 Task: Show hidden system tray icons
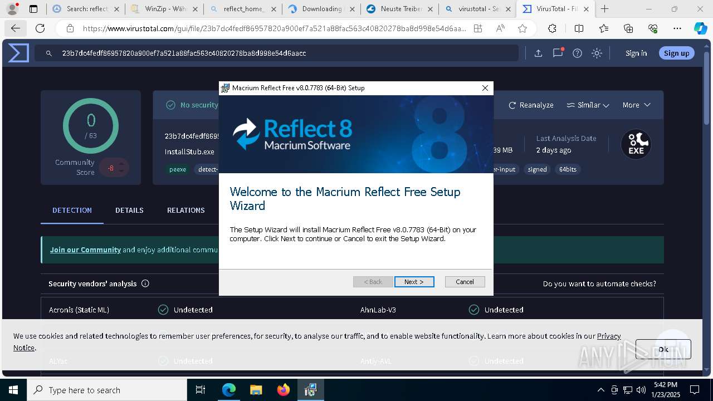600,390
